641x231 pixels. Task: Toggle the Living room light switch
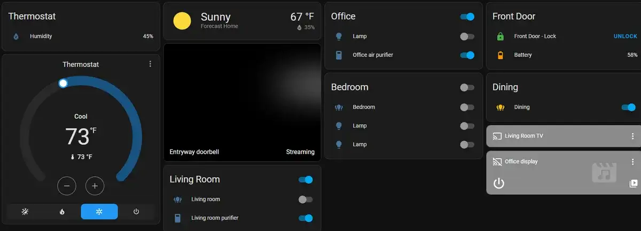(x=306, y=200)
